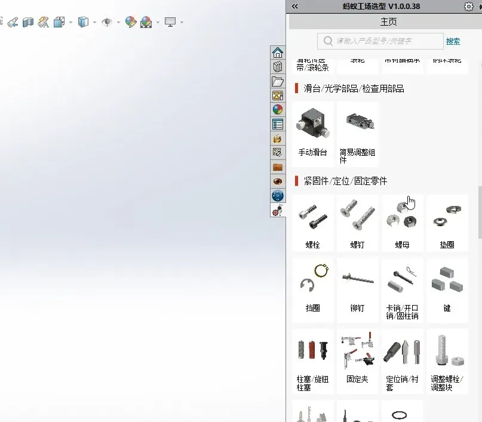The width and height of the screenshot is (482, 422).
Task: Open the Design Library tab
Action: (x=278, y=67)
